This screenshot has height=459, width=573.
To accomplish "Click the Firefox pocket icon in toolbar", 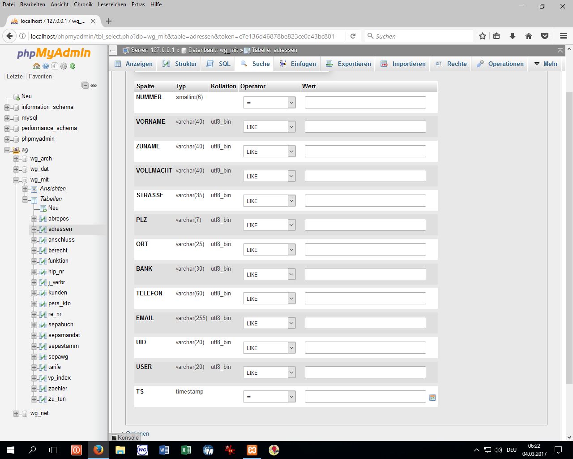I will pyautogui.click(x=545, y=36).
